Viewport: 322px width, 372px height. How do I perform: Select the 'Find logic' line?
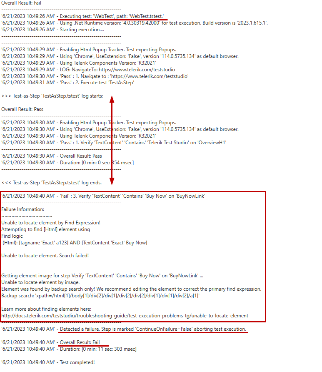click(12, 236)
